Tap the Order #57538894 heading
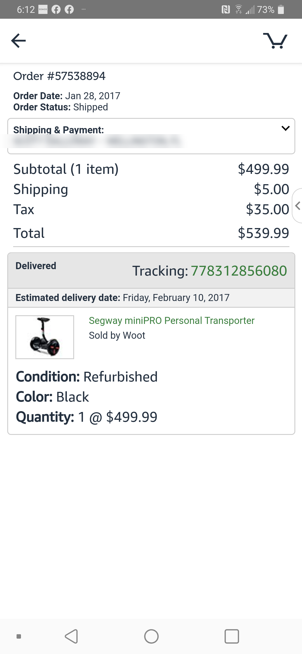This screenshot has width=302, height=654. (59, 76)
